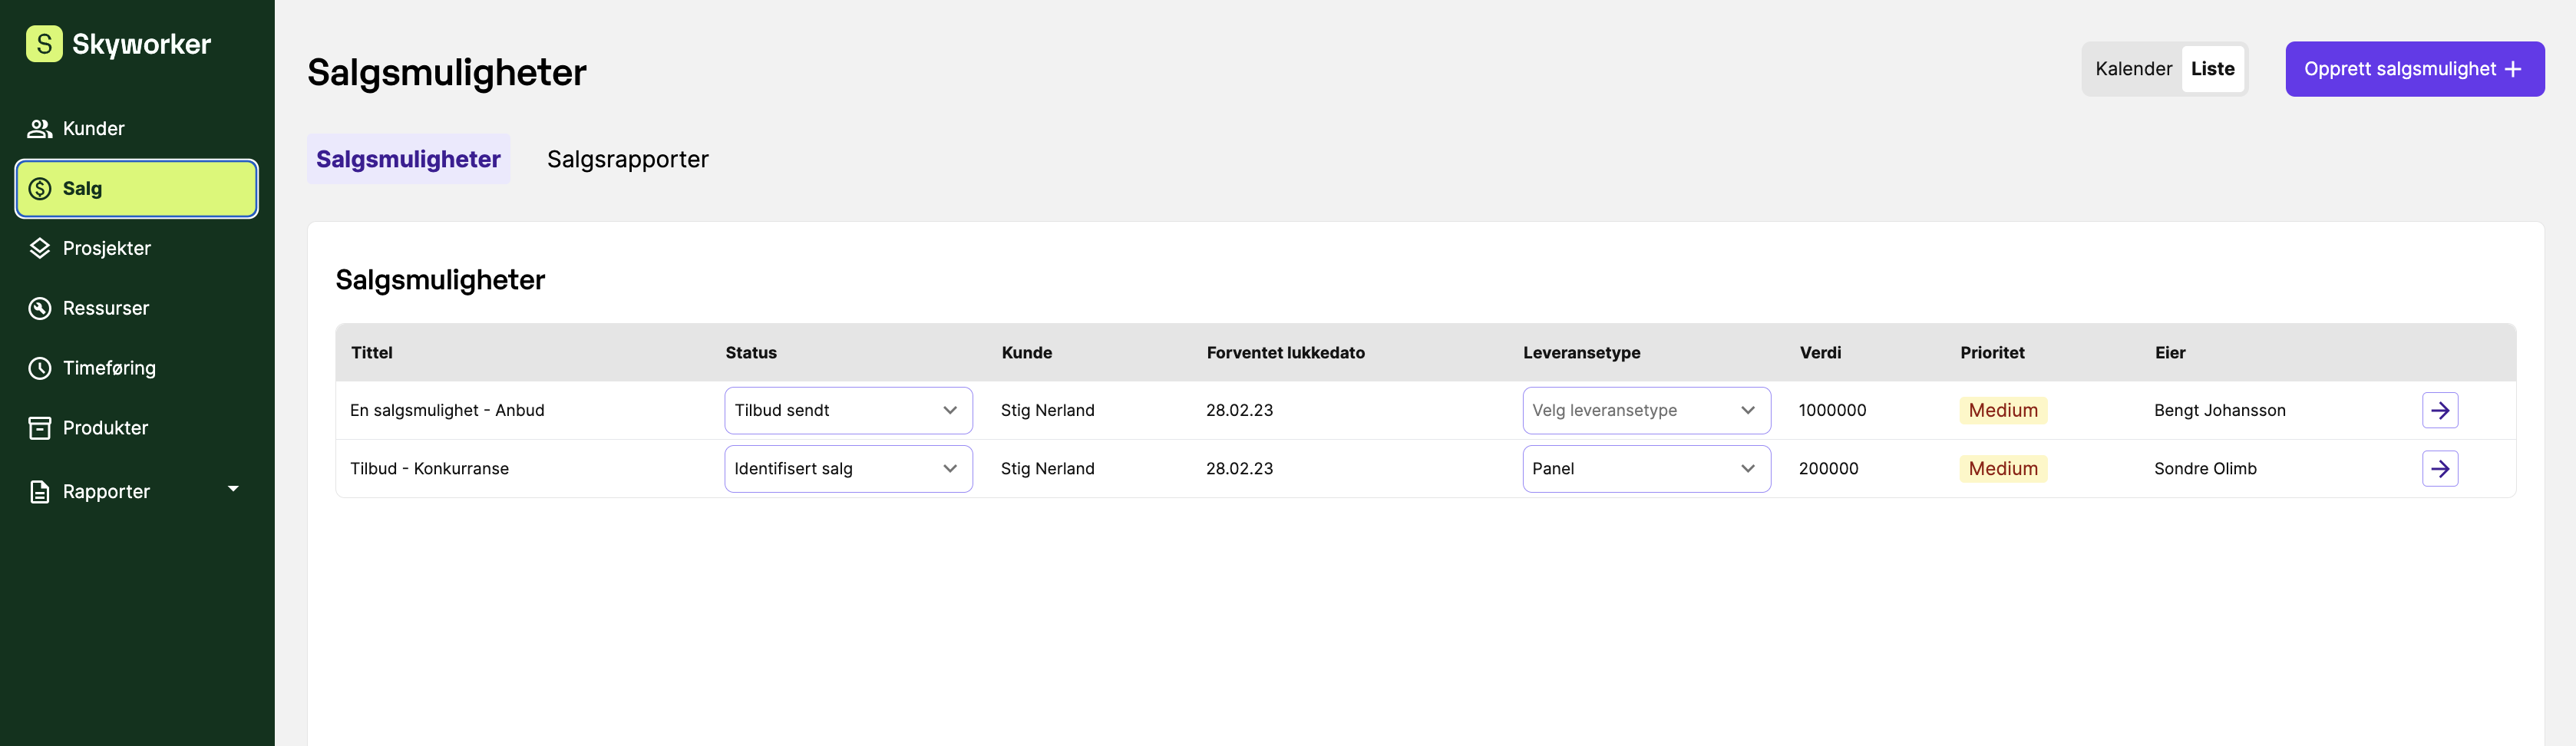The width and height of the screenshot is (2576, 746).
Task: Open the Panel leveransetype dropdown
Action: click(x=1645, y=469)
